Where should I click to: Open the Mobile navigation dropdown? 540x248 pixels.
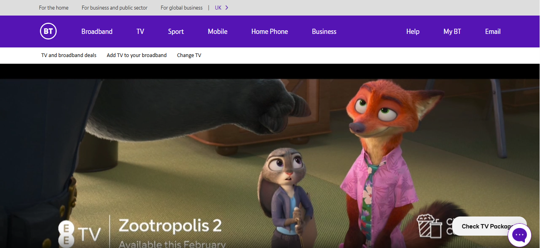click(x=217, y=31)
